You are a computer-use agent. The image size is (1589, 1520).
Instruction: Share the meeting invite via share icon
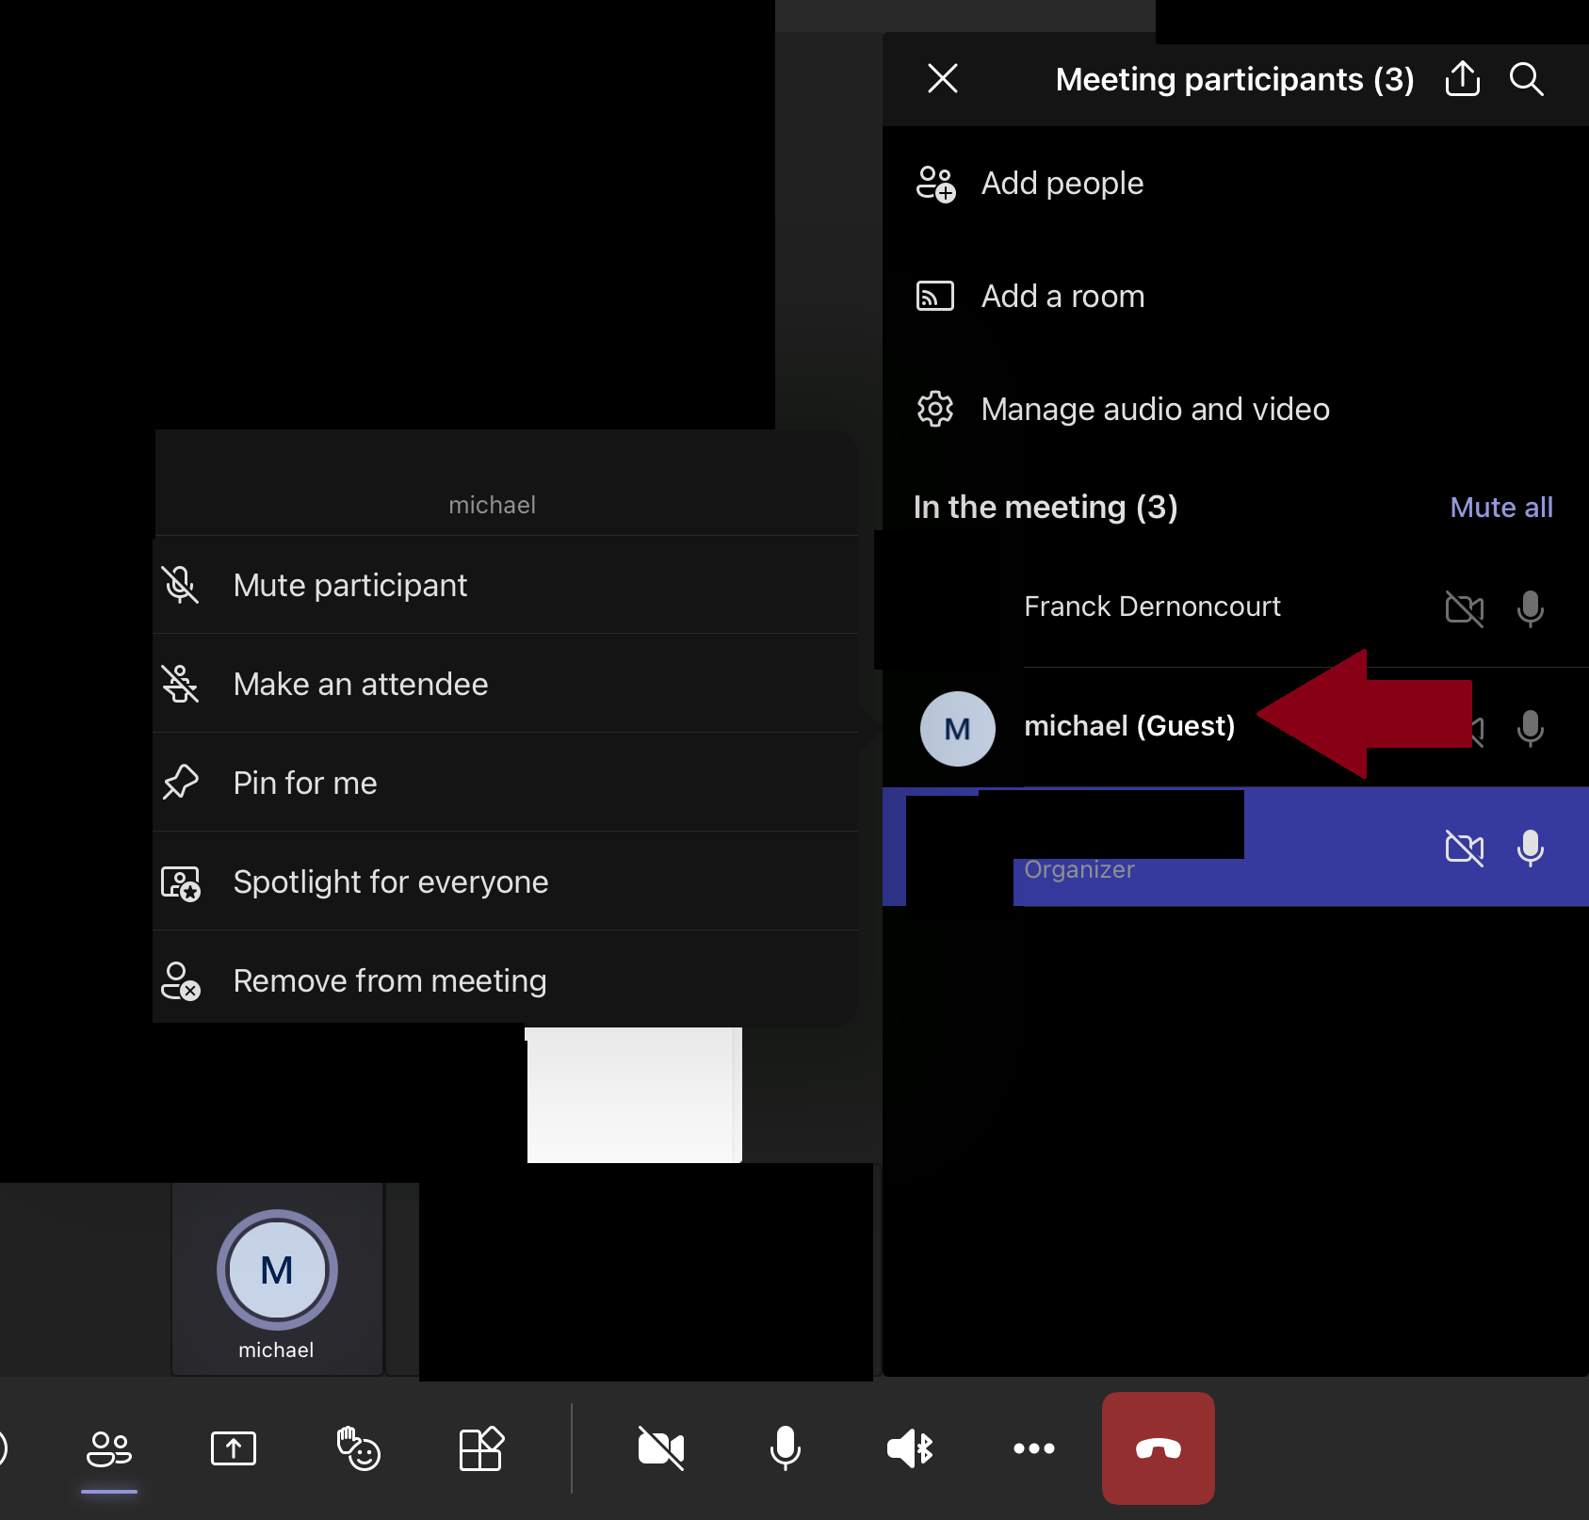(1463, 78)
